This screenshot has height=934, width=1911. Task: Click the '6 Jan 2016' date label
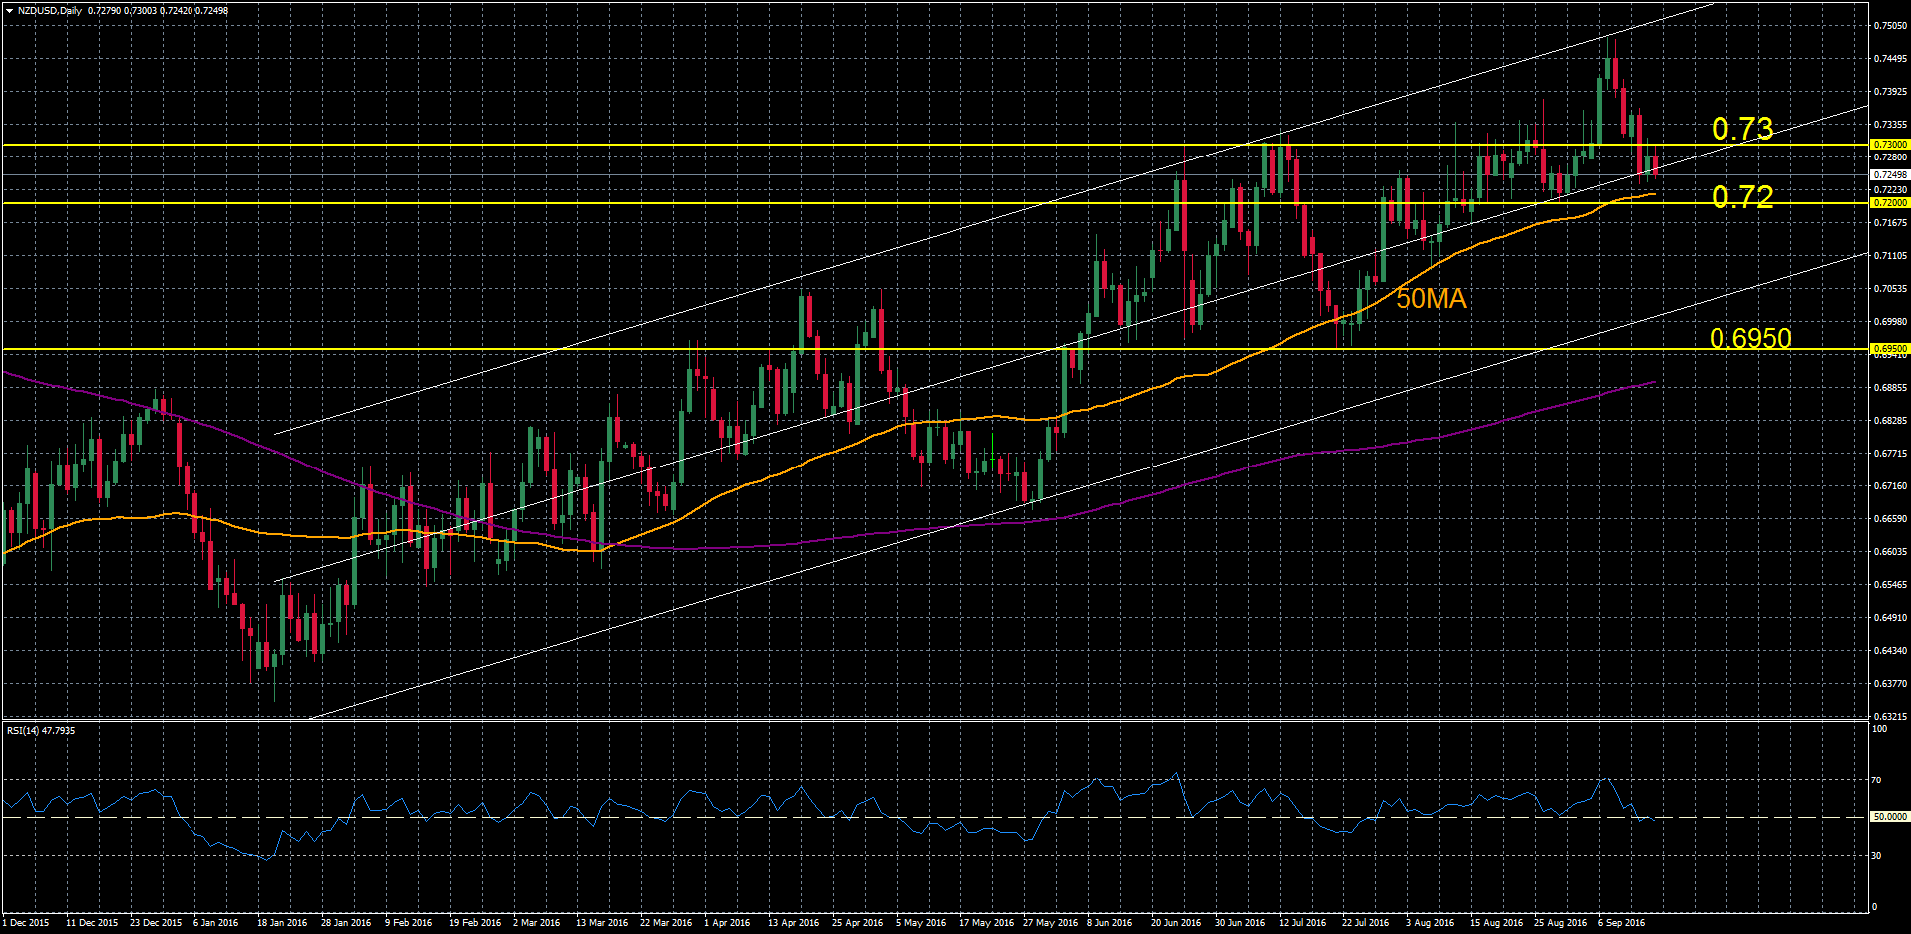tap(216, 923)
